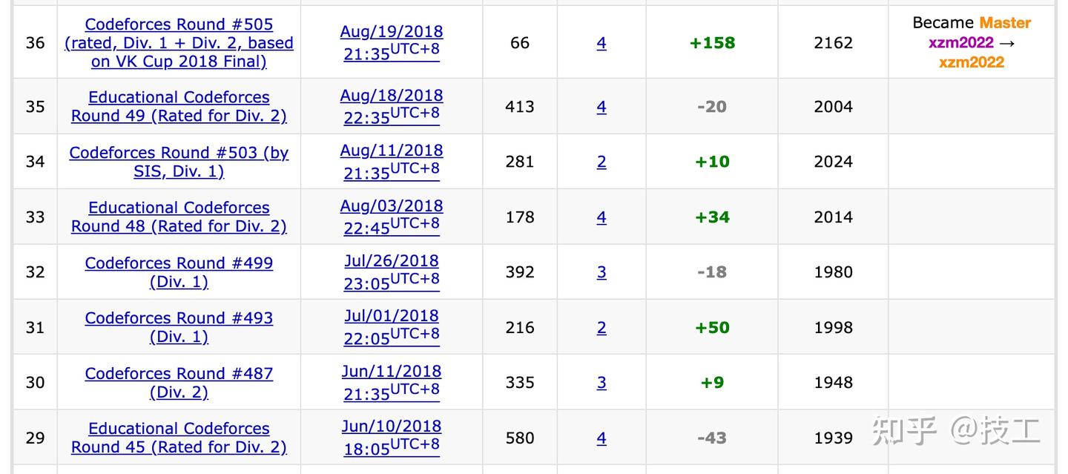Open Educational Codeforces Round 49 link
1068x474 pixels.
coord(179,107)
